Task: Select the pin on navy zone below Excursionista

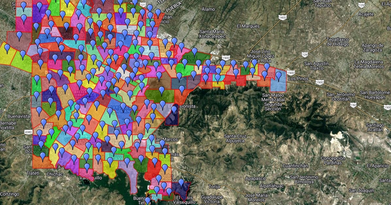Action: (x=174, y=110)
